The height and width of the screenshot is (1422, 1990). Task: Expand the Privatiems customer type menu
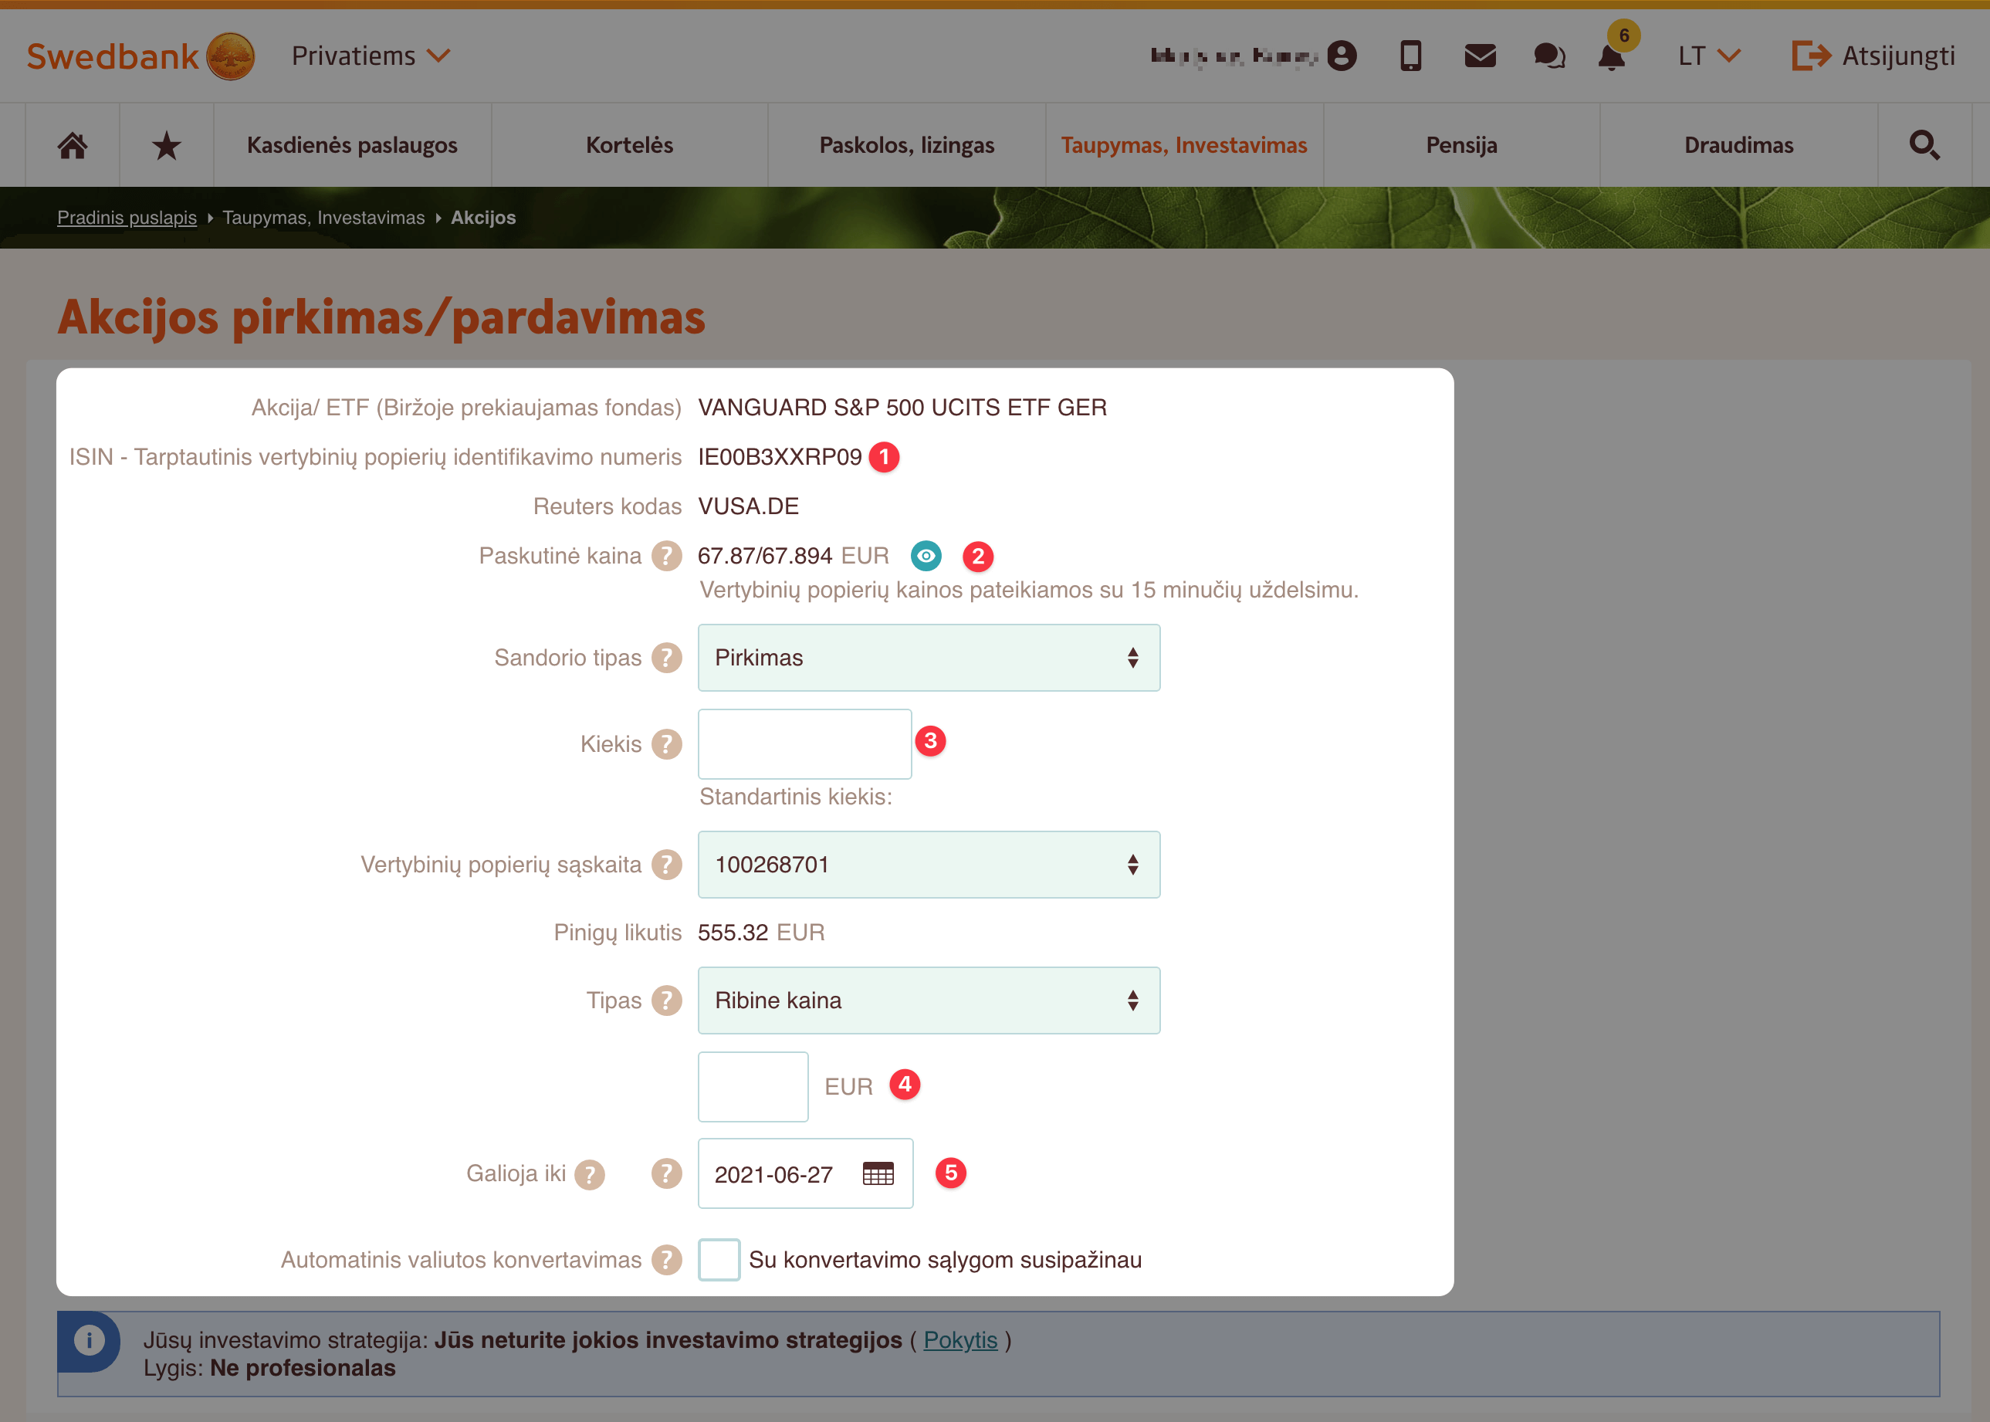click(x=371, y=56)
